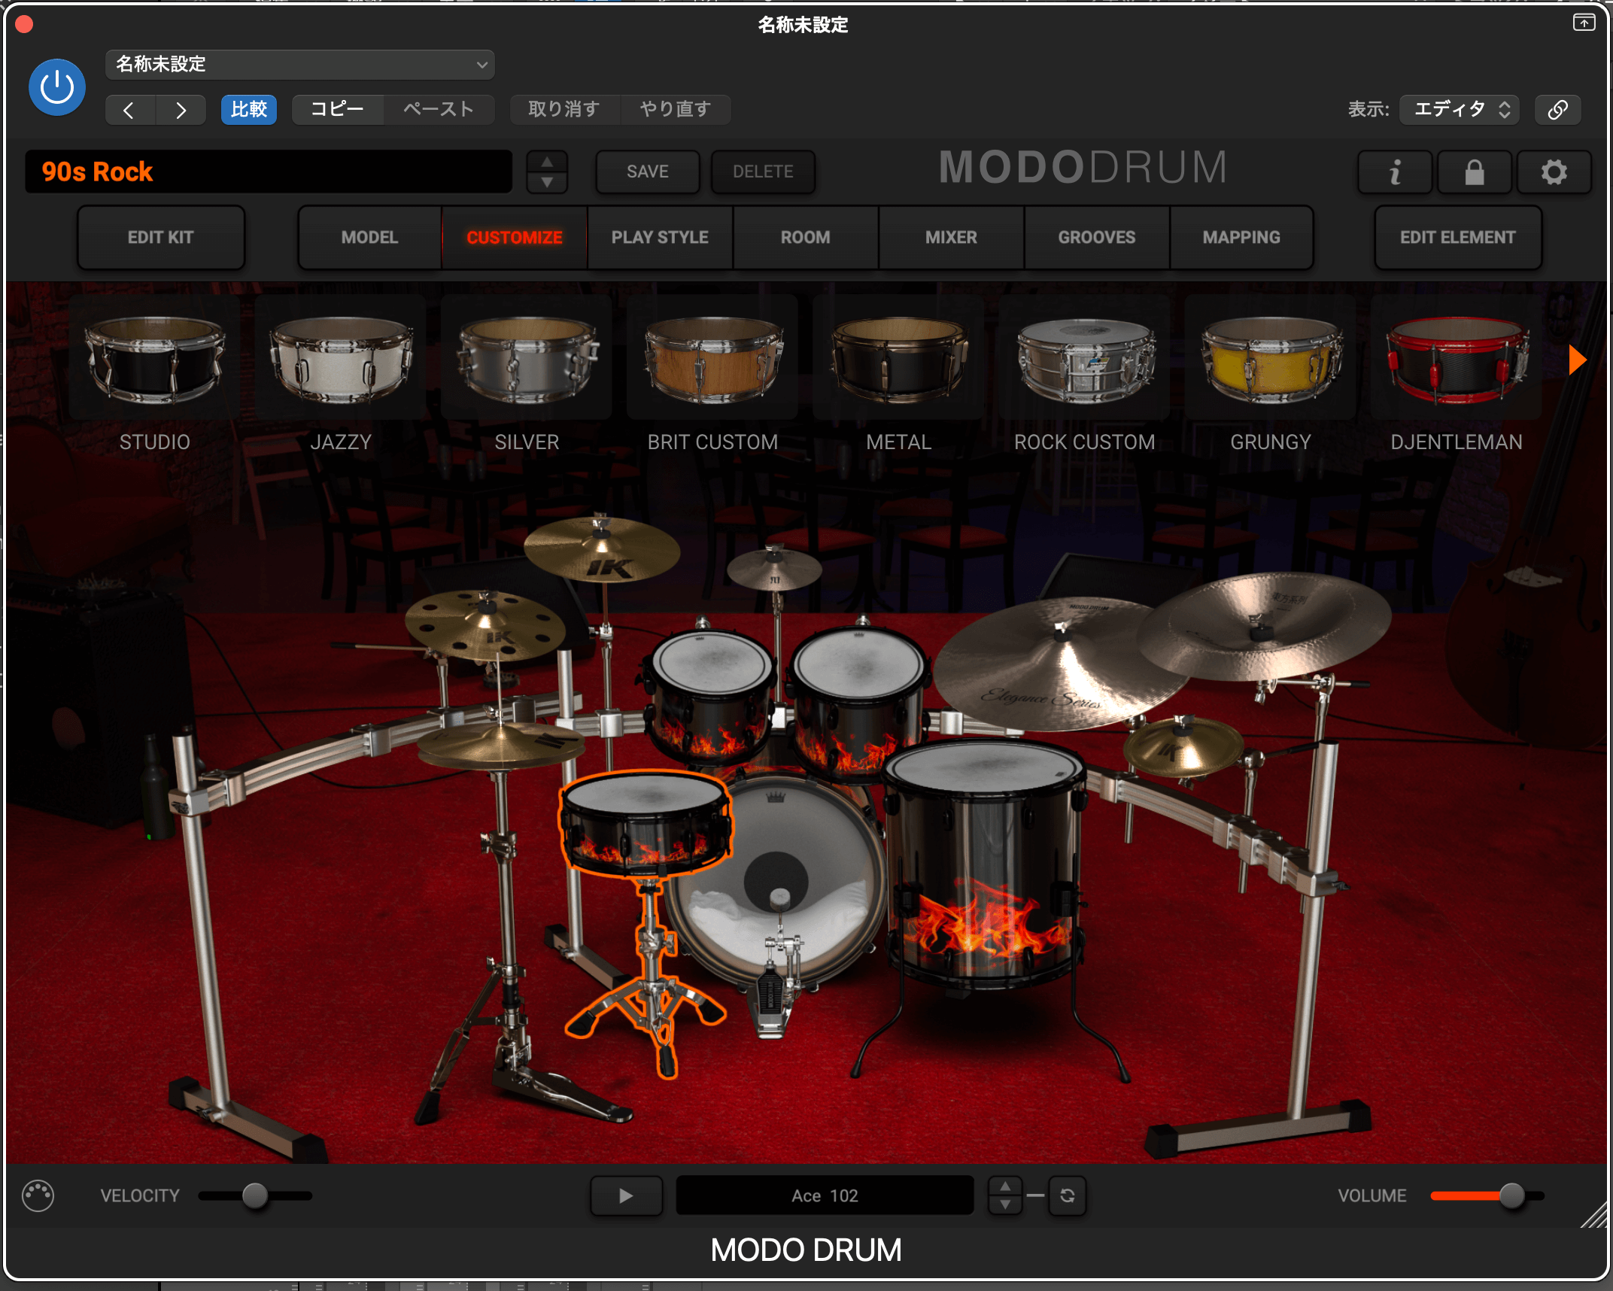
Task: Click やり直す to redo the last change
Action: [x=674, y=109]
